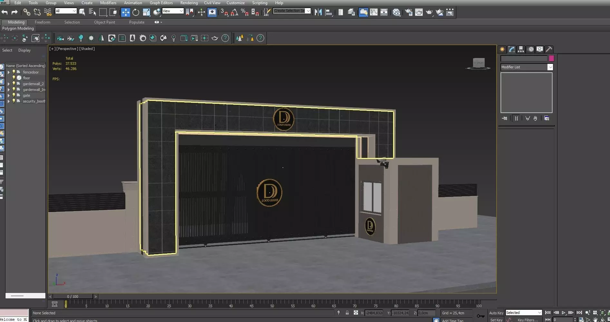Open the Material Editor icon
This screenshot has width=610, height=322.
click(396, 12)
